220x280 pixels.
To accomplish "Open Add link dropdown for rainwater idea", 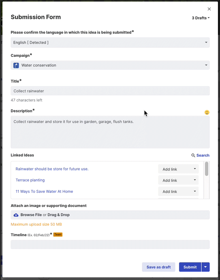I will pyautogui.click(x=178, y=169).
